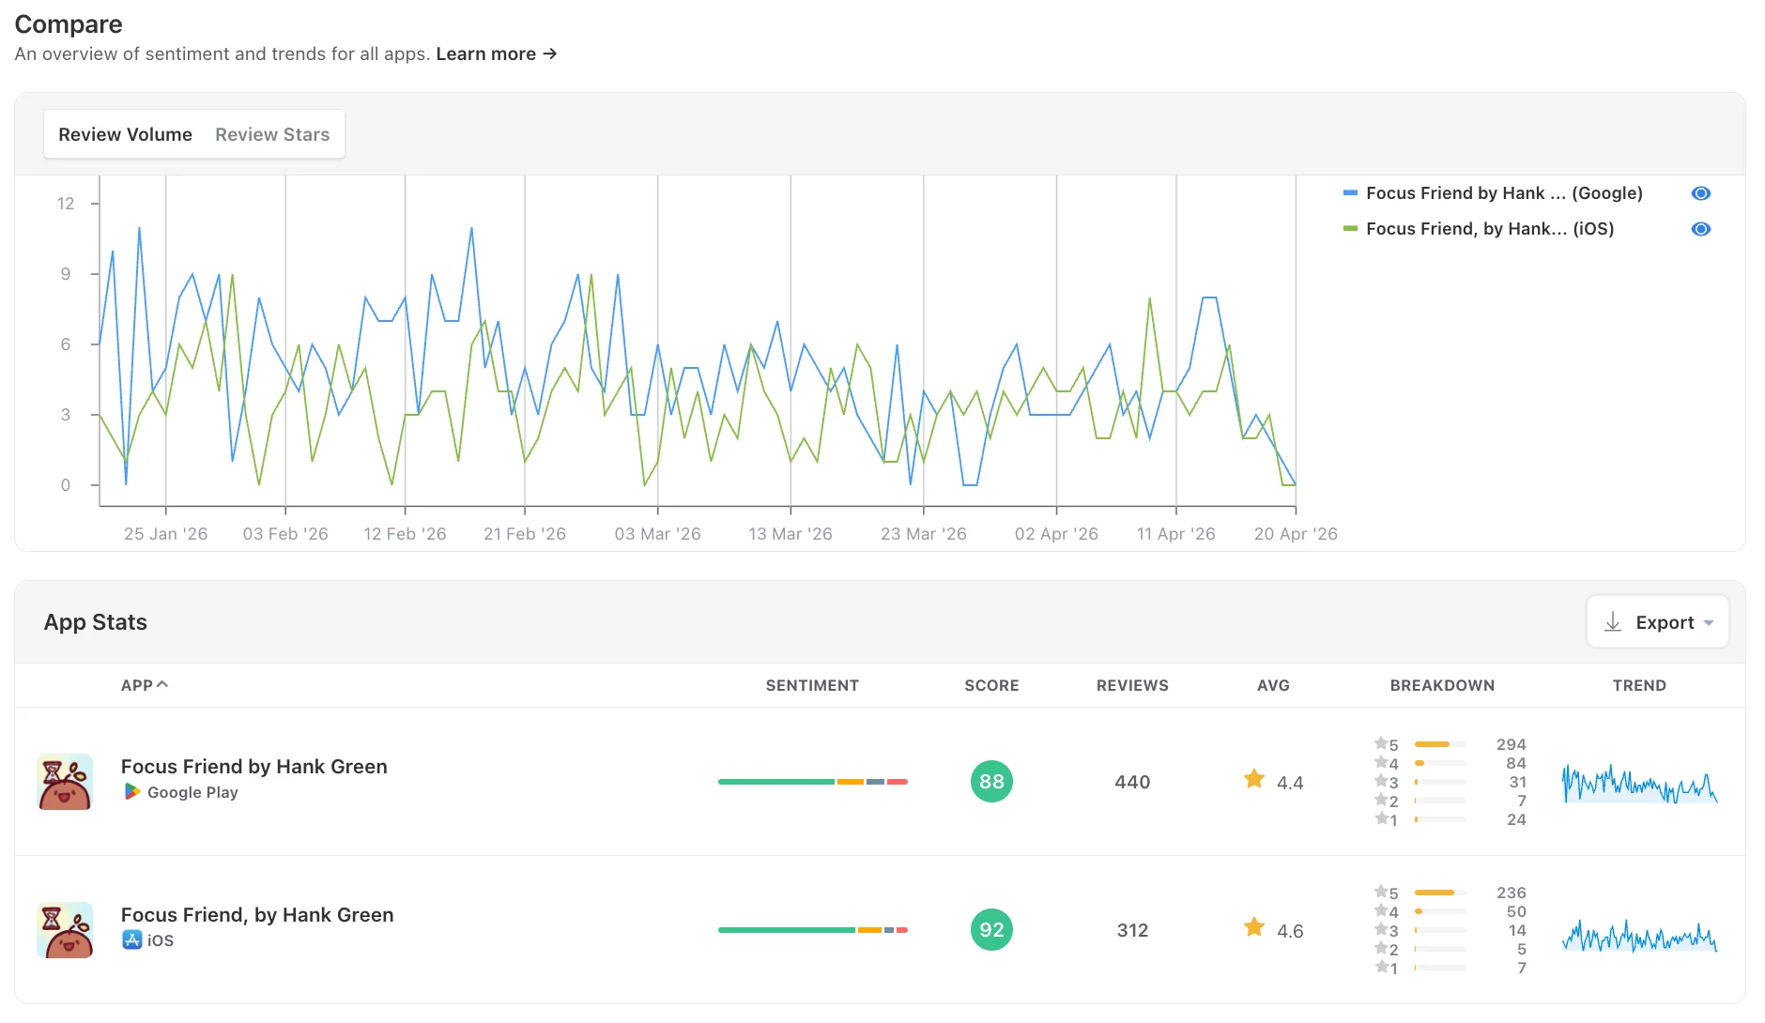1765x1023 pixels.
Task: Click the star beside the 4.6 rating
Action: coord(1252,927)
